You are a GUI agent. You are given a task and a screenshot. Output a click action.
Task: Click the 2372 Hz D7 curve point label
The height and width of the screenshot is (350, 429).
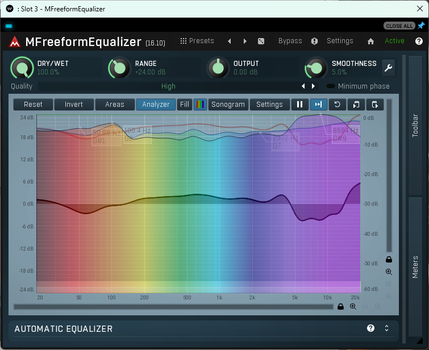pyautogui.click(x=285, y=141)
